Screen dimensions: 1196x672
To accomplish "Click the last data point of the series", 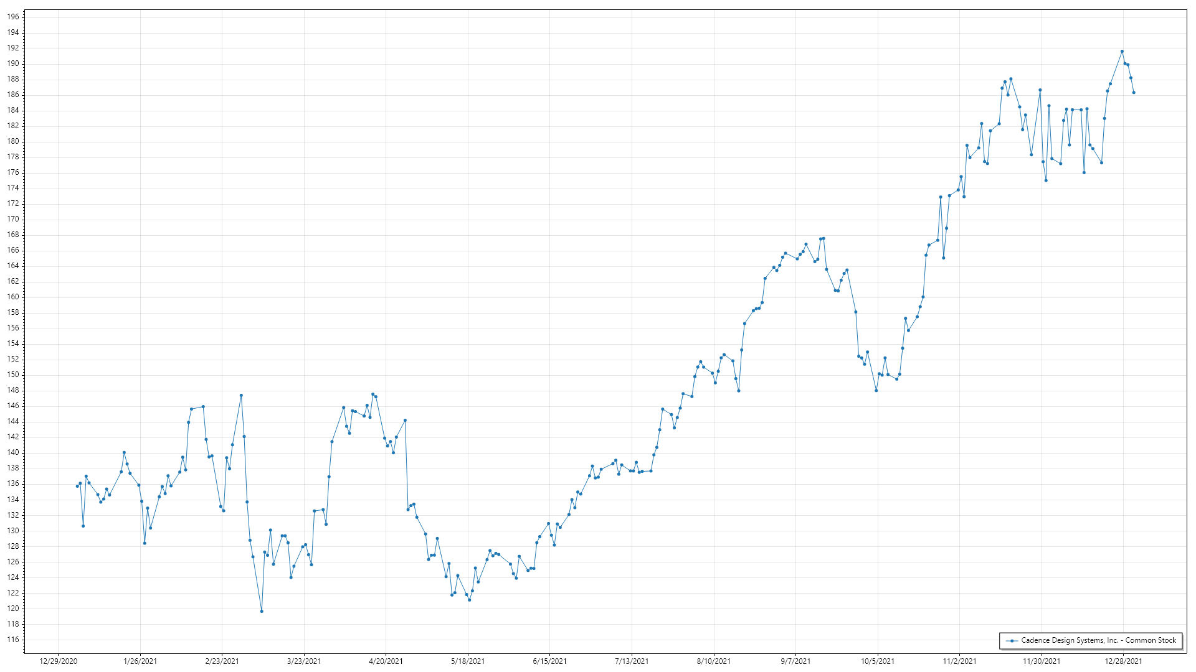I will [1134, 93].
